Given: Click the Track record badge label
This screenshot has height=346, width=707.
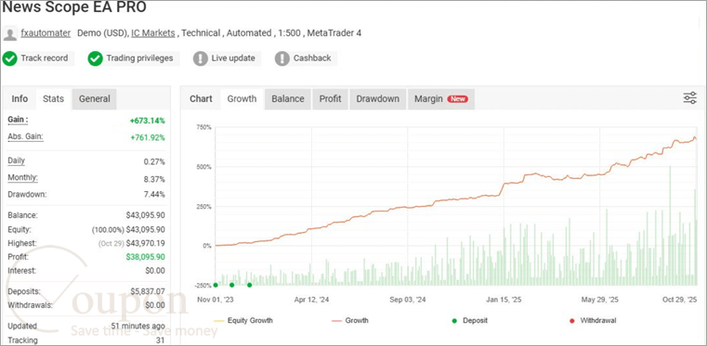Looking at the screenshot, I should (45, 58).
